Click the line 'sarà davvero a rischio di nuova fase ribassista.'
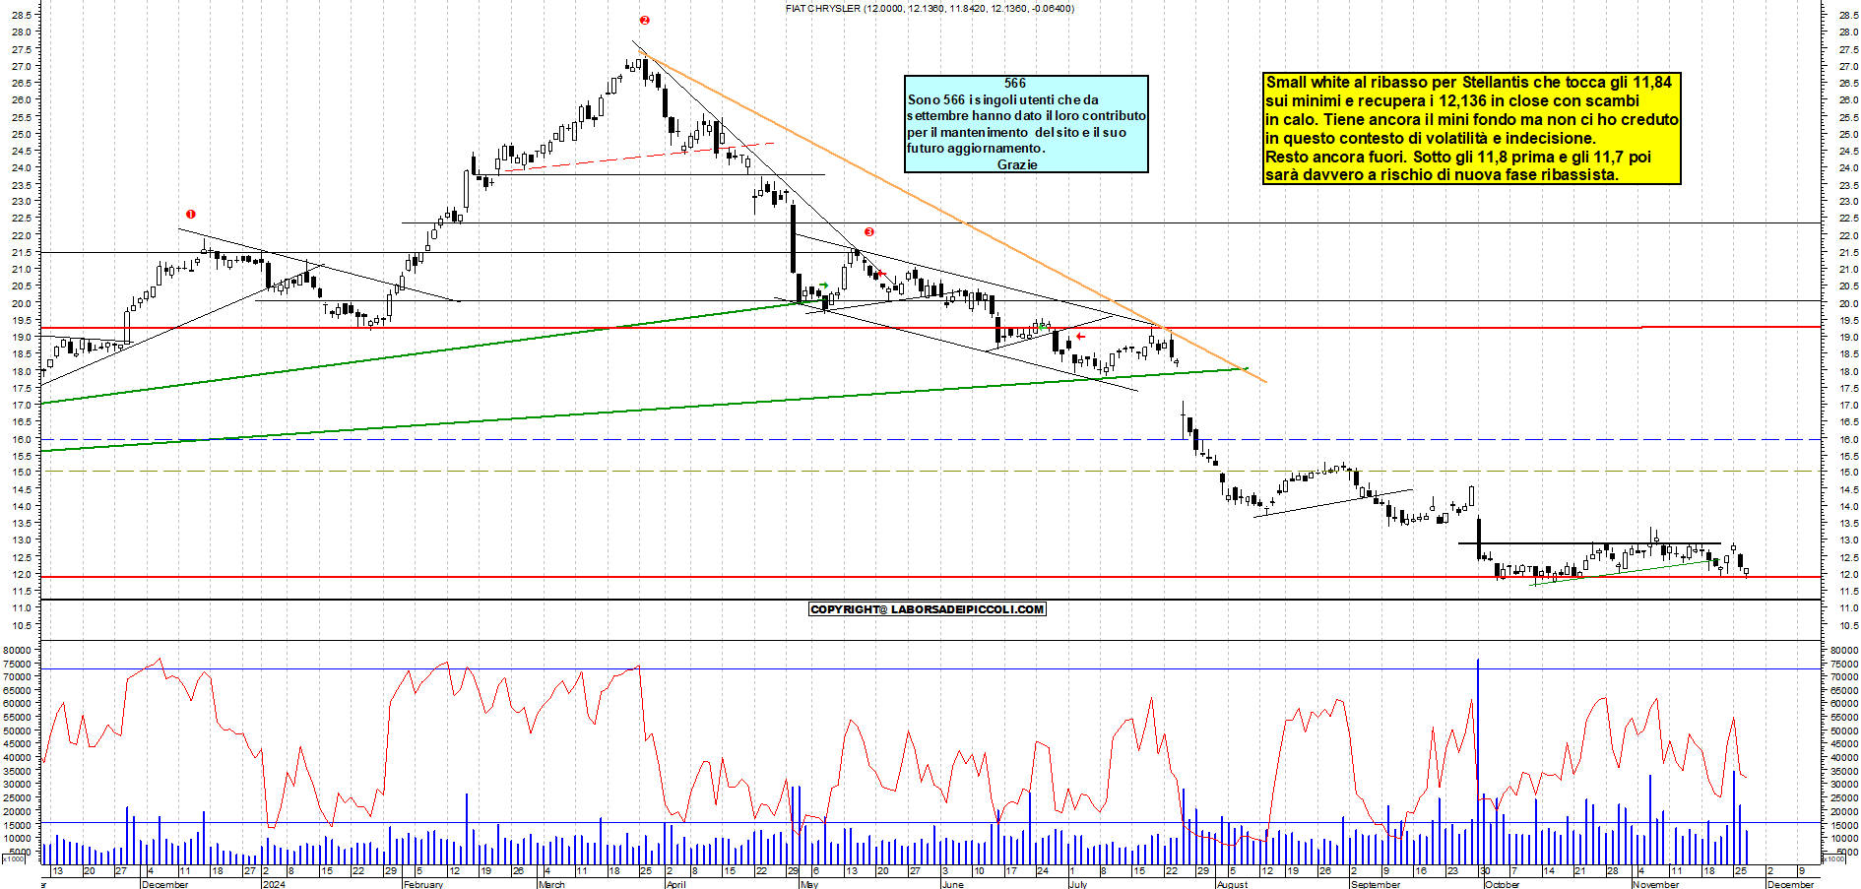The height and width of the screenshot is (889, 1861). [1442, 174]
